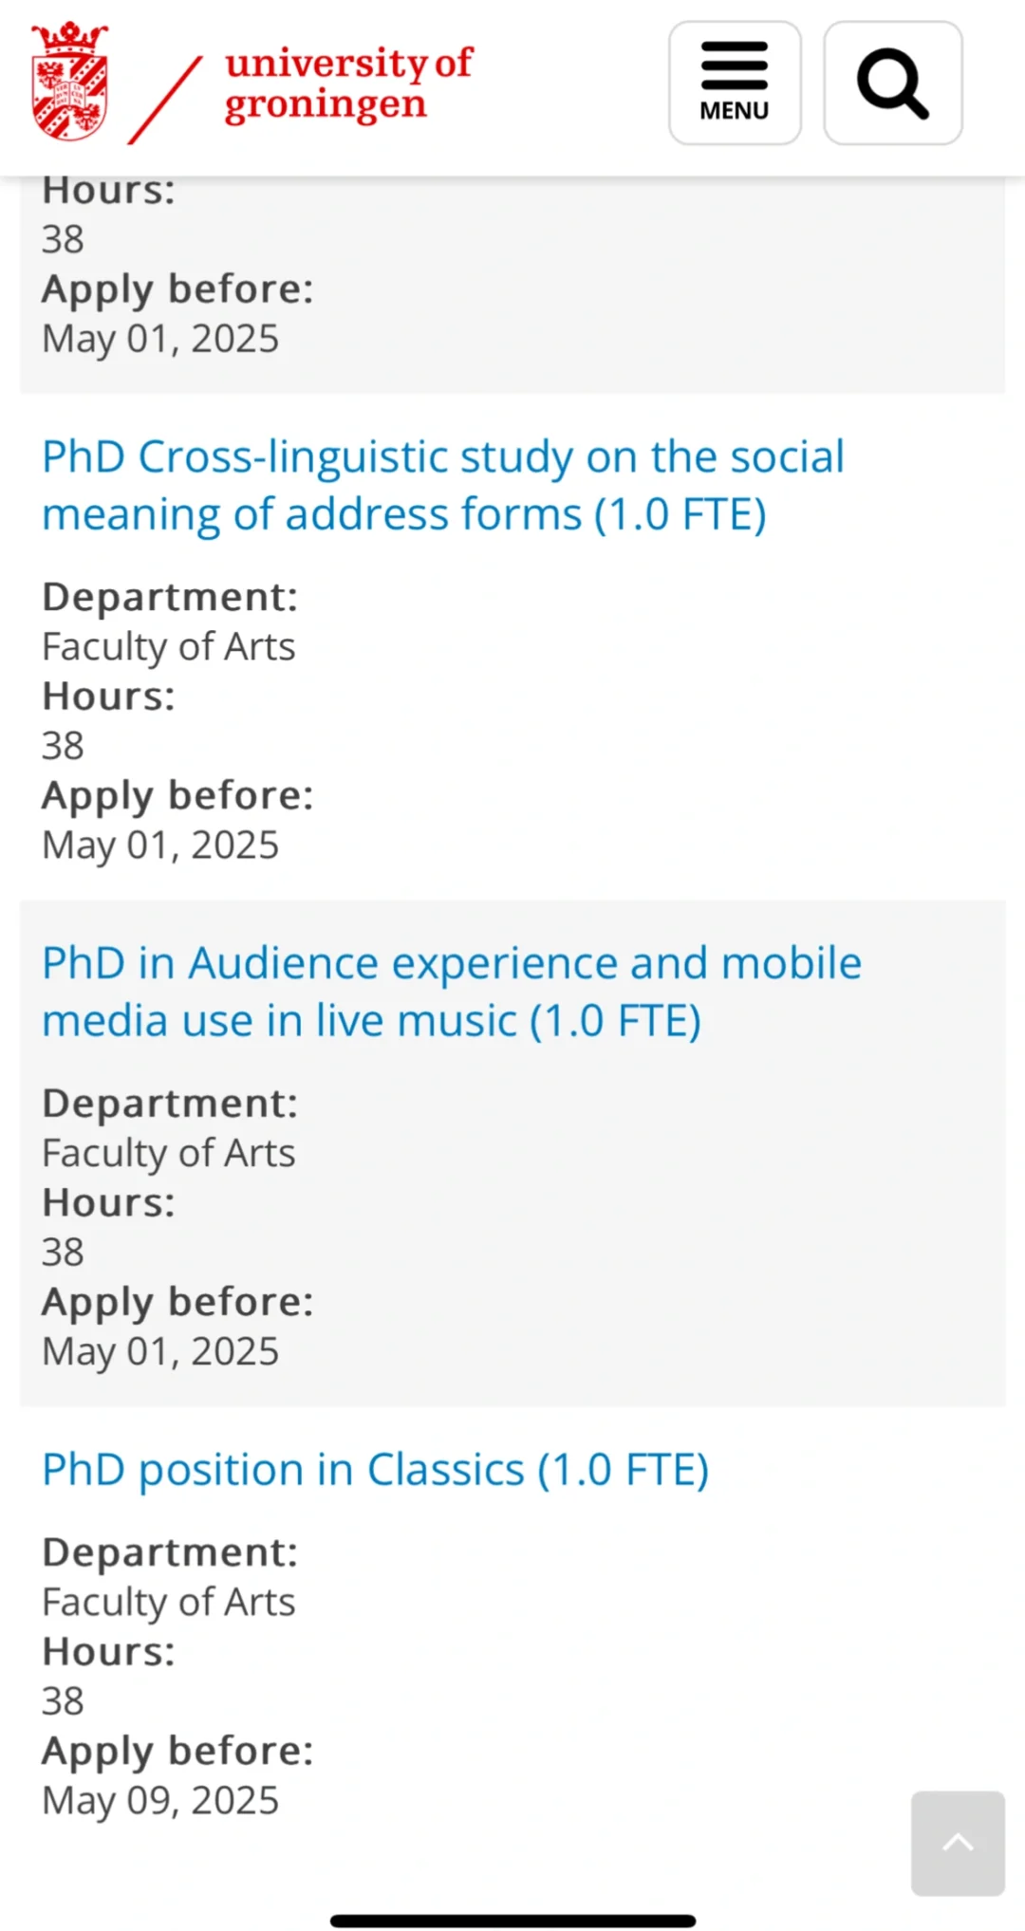Tap the magnifying glass search icon
This screenshot has height=1931, width=1025.
tap(892, 84)
